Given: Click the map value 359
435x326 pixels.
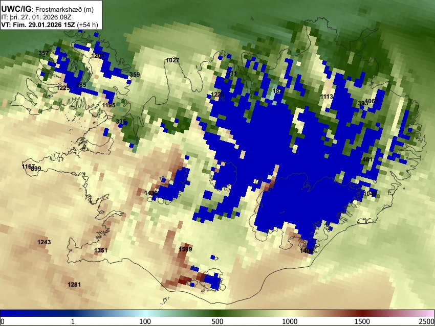Looking at the screenshot, I should point(135,75).
